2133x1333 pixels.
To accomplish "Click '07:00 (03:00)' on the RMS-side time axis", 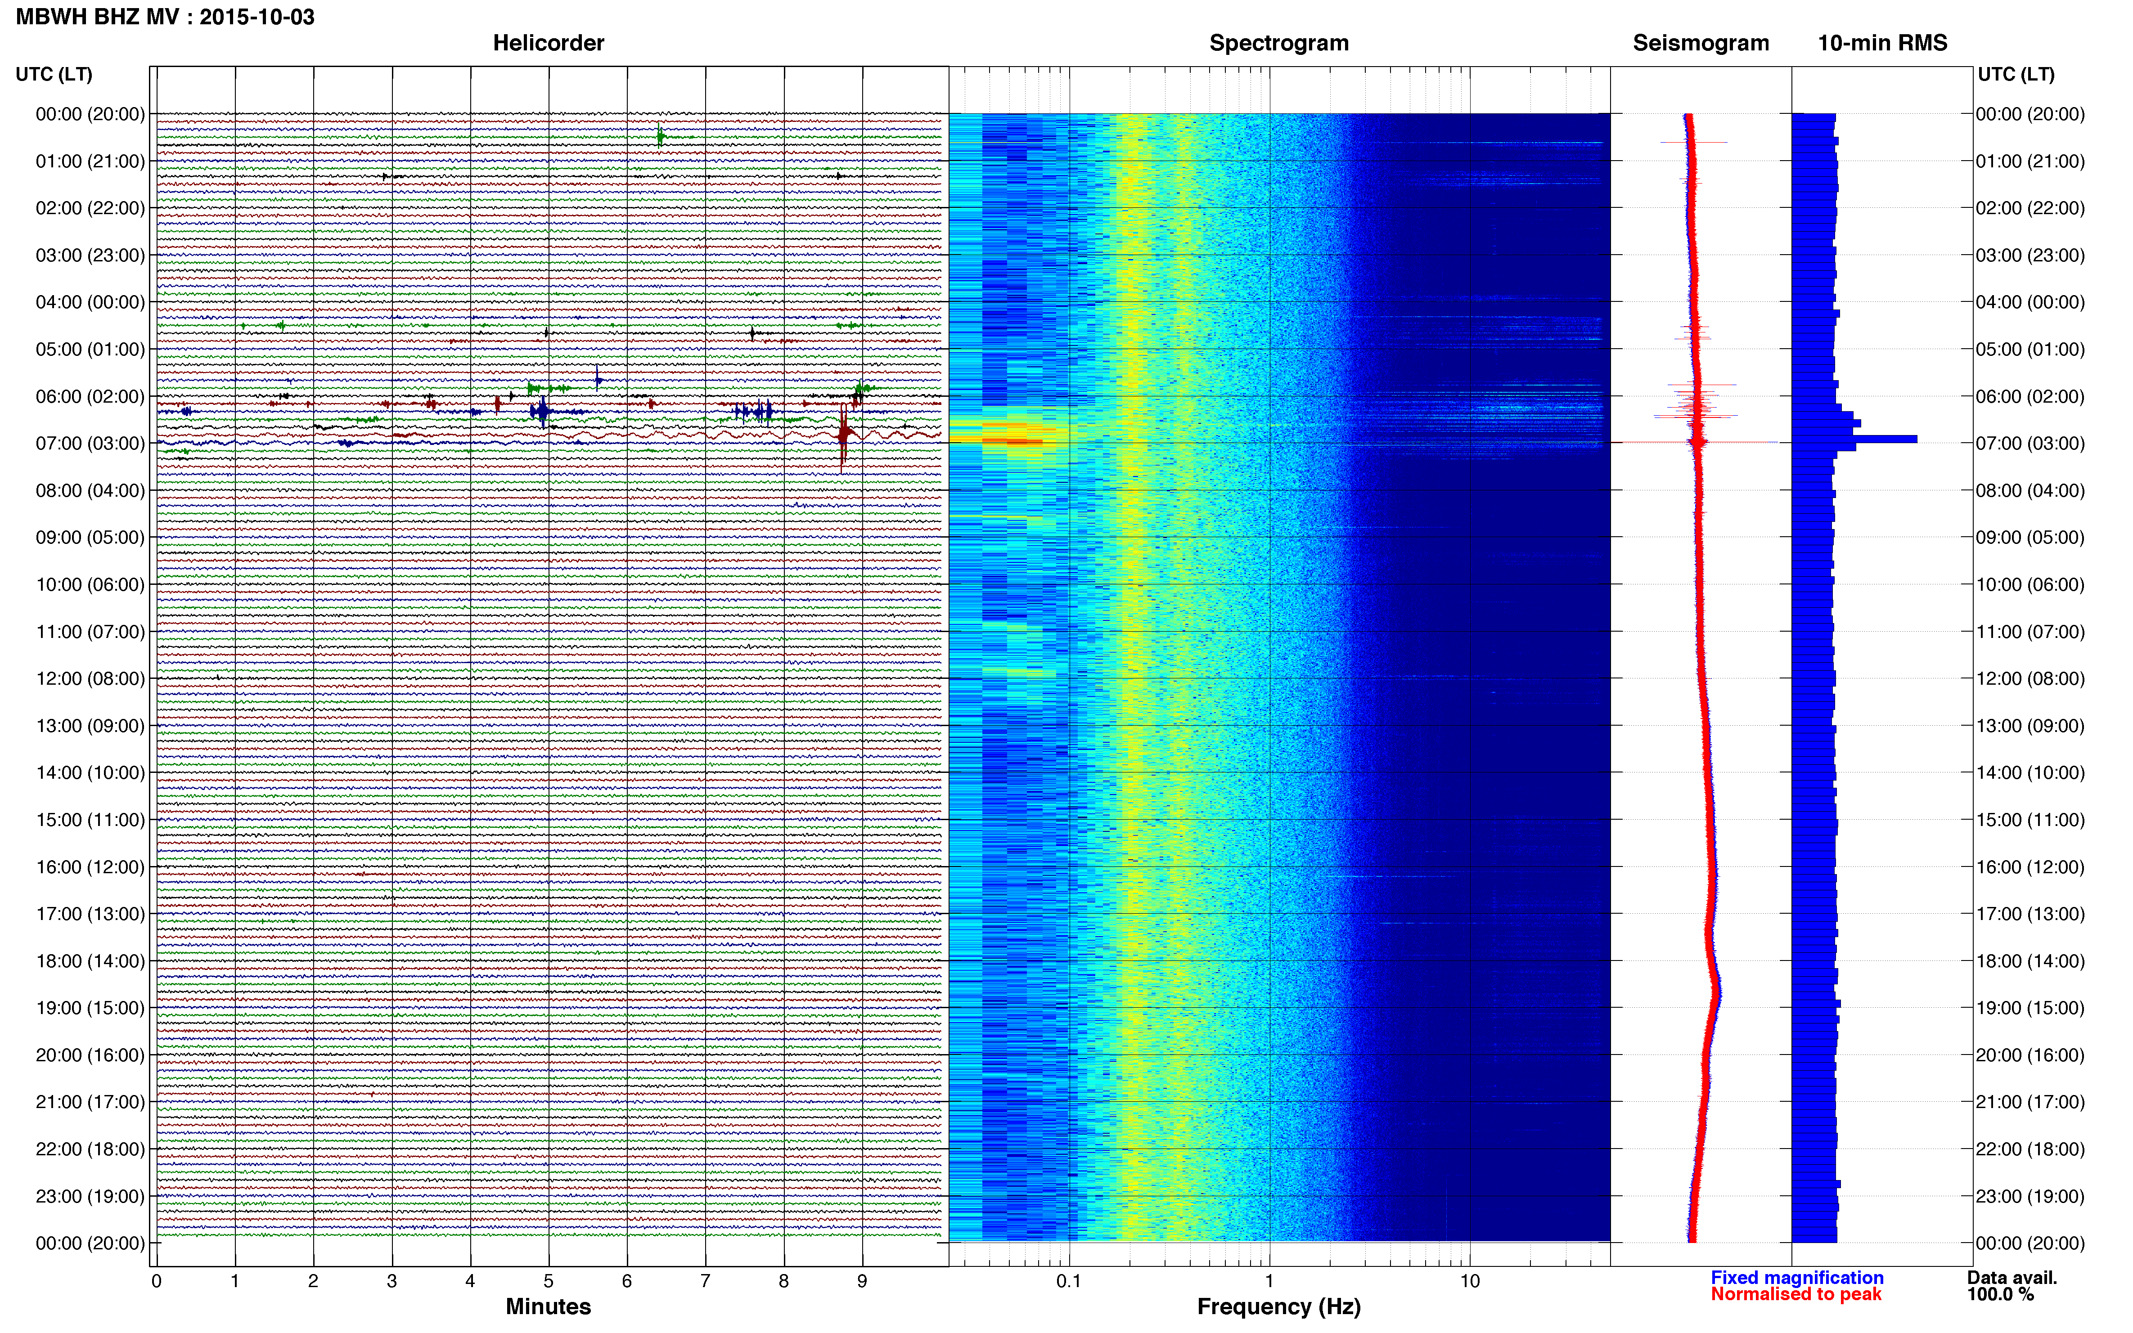I will (x=2030, y=444).
